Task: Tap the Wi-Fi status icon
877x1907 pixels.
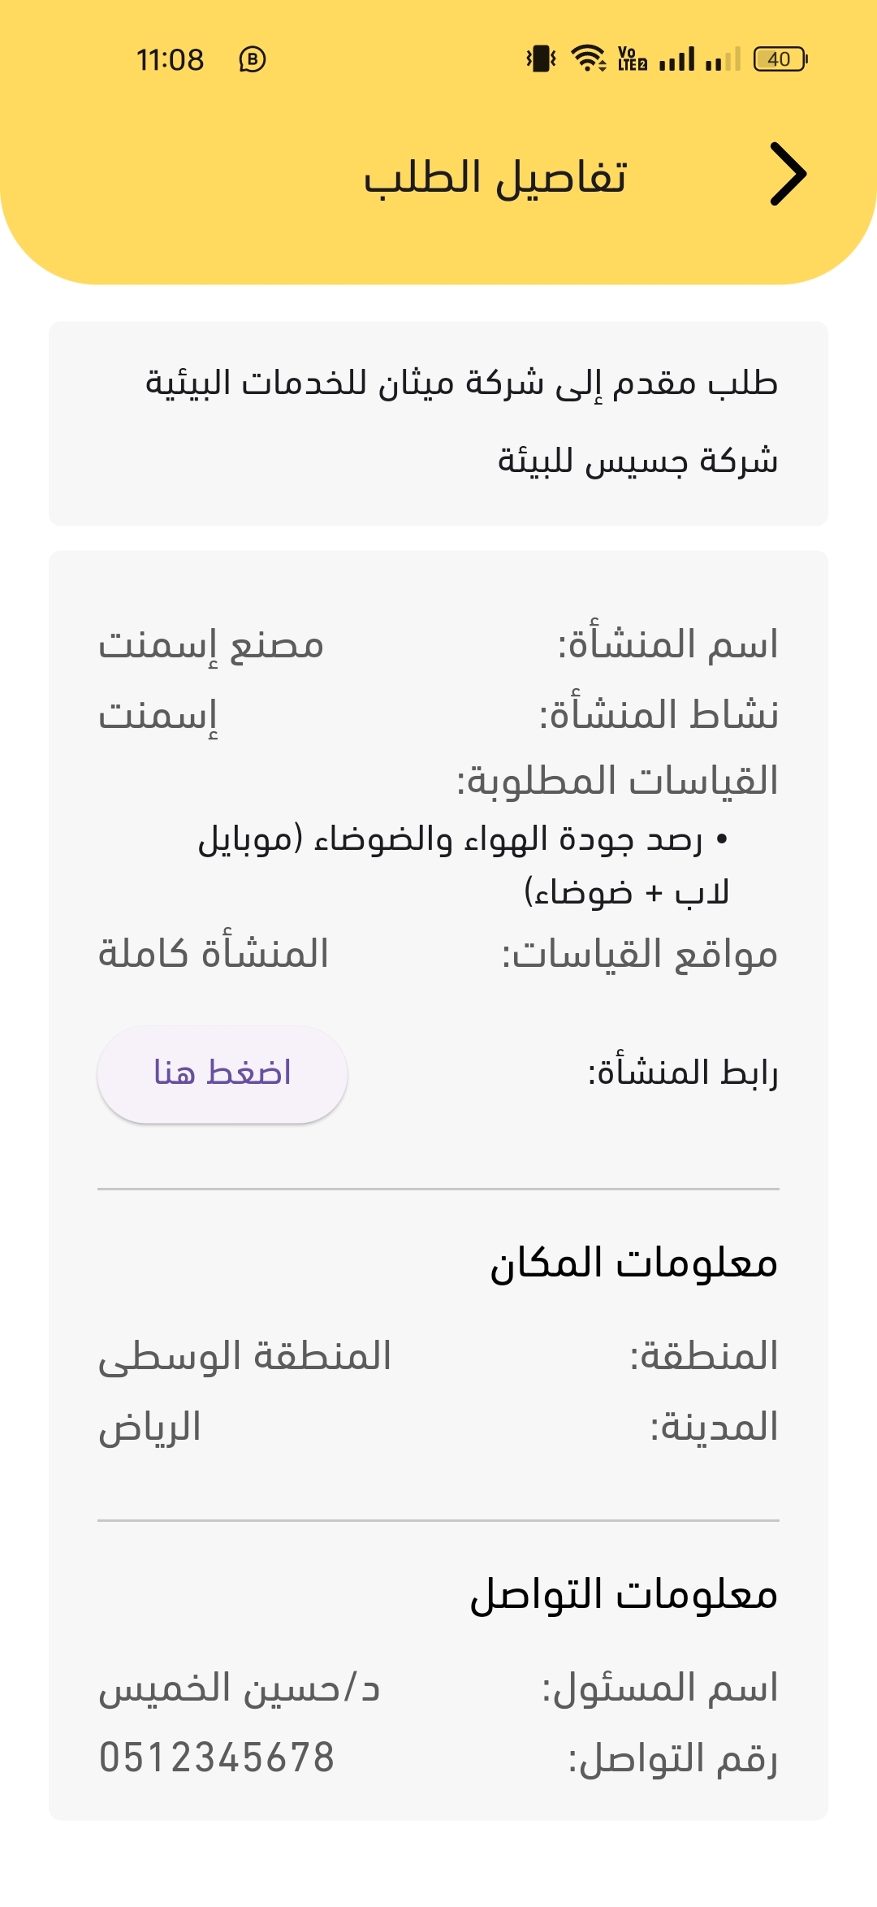Action: click(x=588, y=59)
